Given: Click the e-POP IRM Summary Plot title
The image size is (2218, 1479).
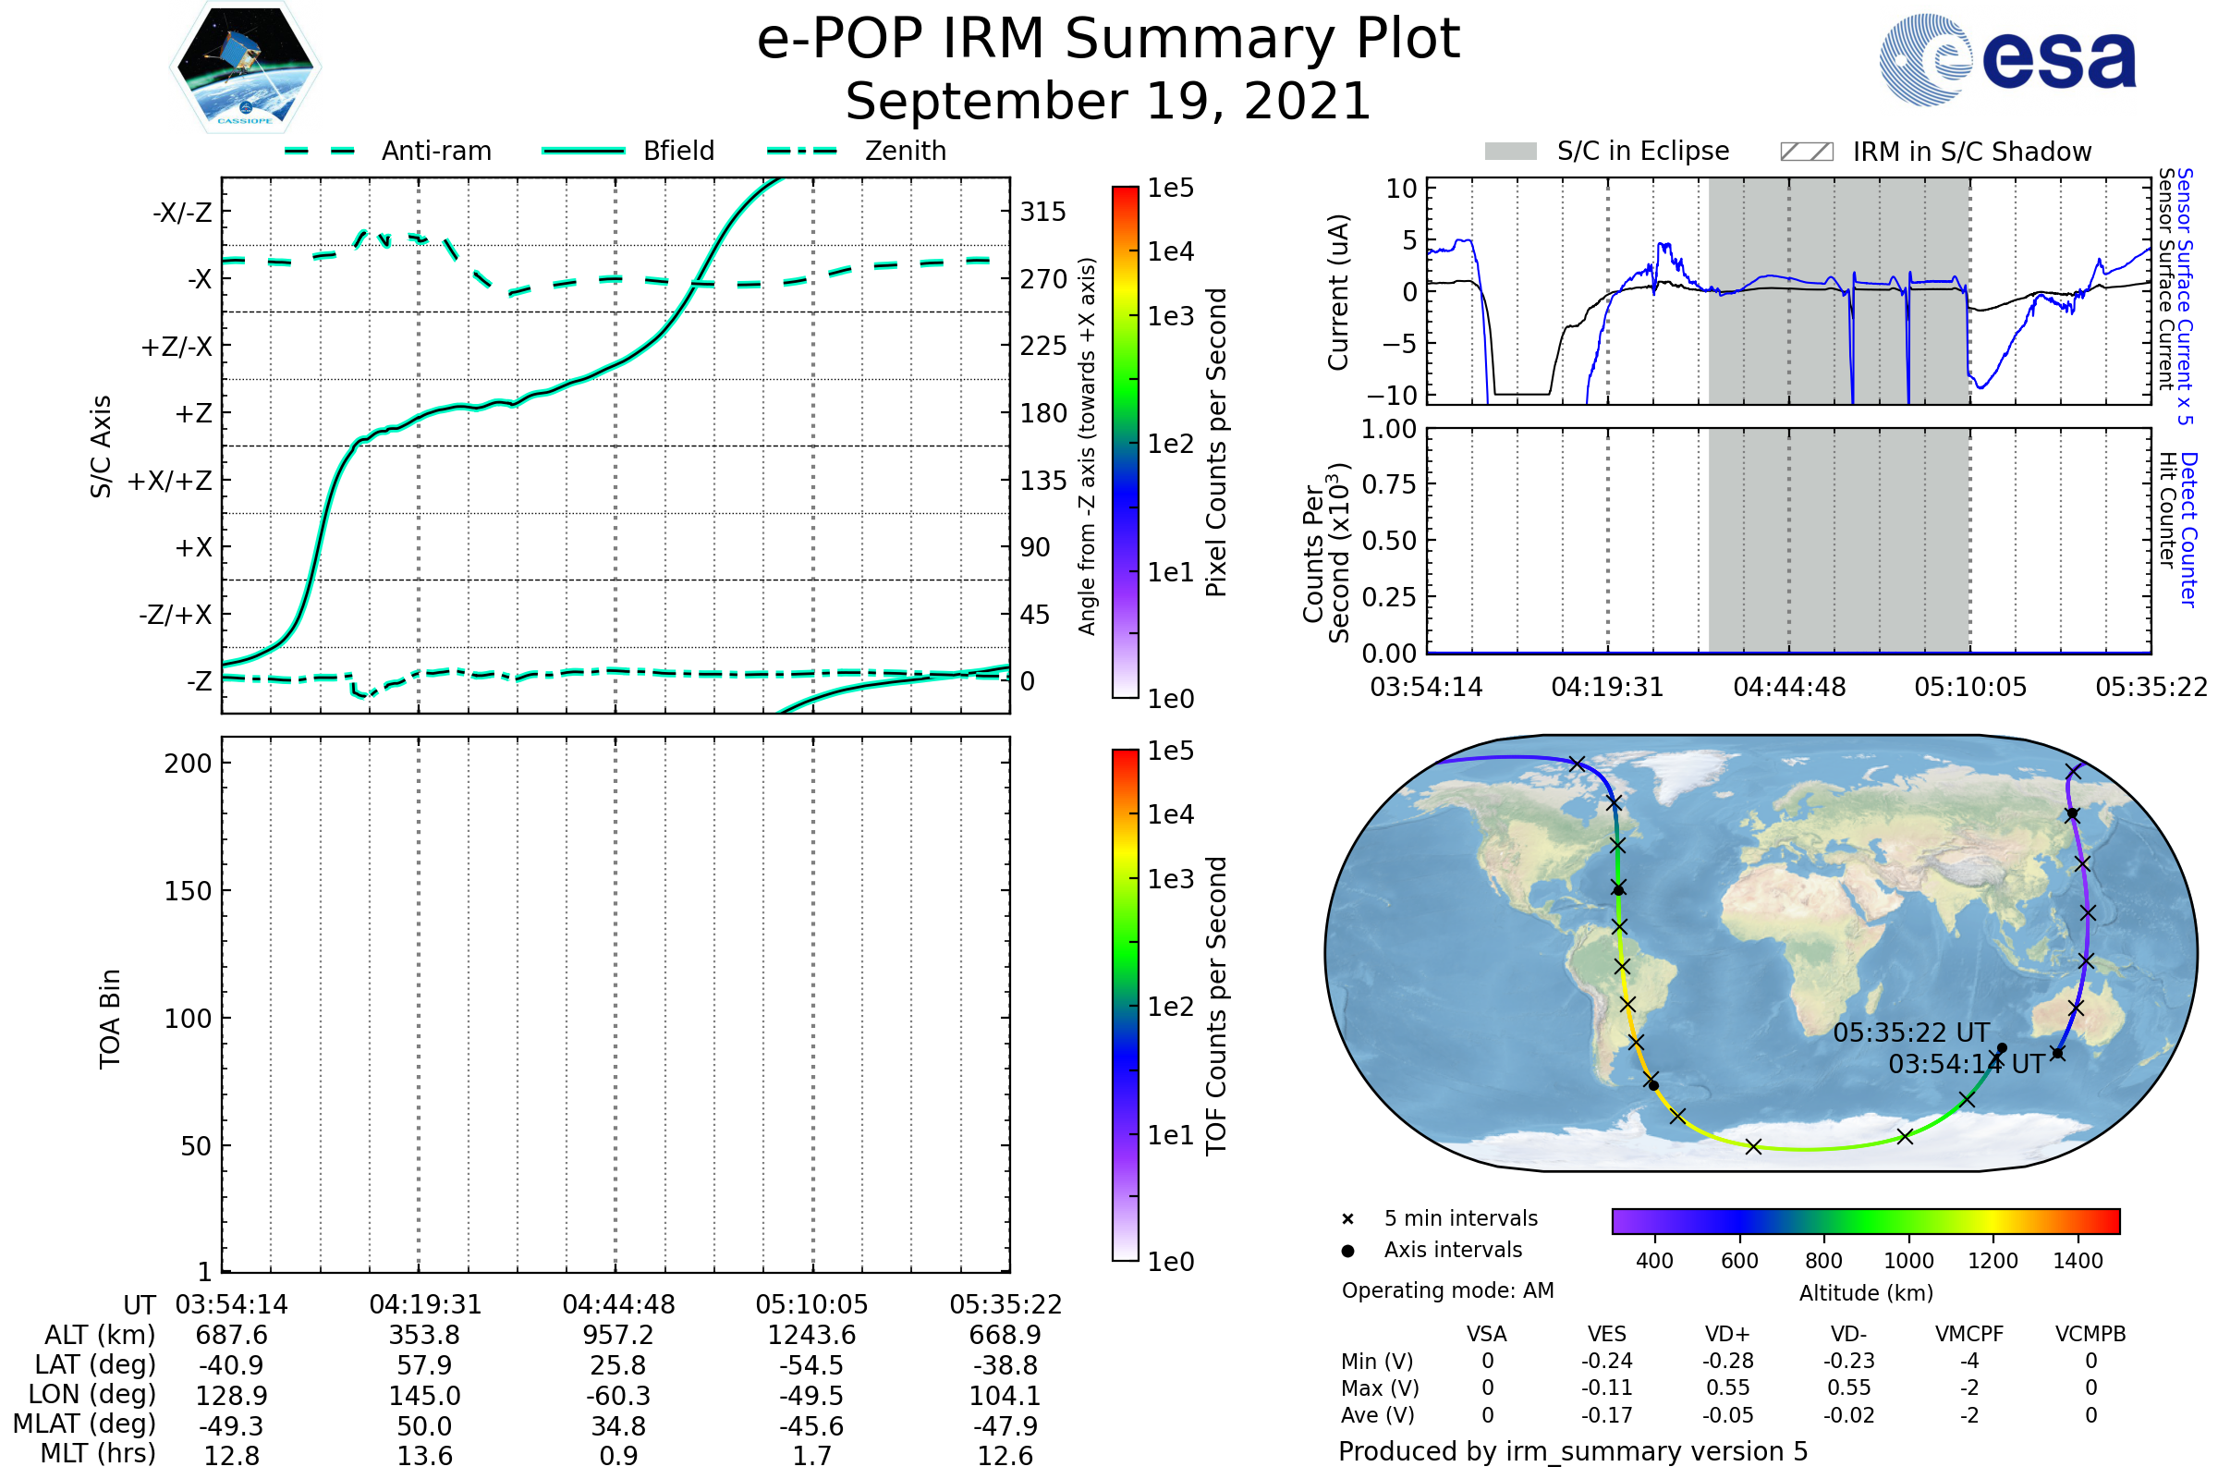Looking at the screenshot, I should click(1108, 40).
